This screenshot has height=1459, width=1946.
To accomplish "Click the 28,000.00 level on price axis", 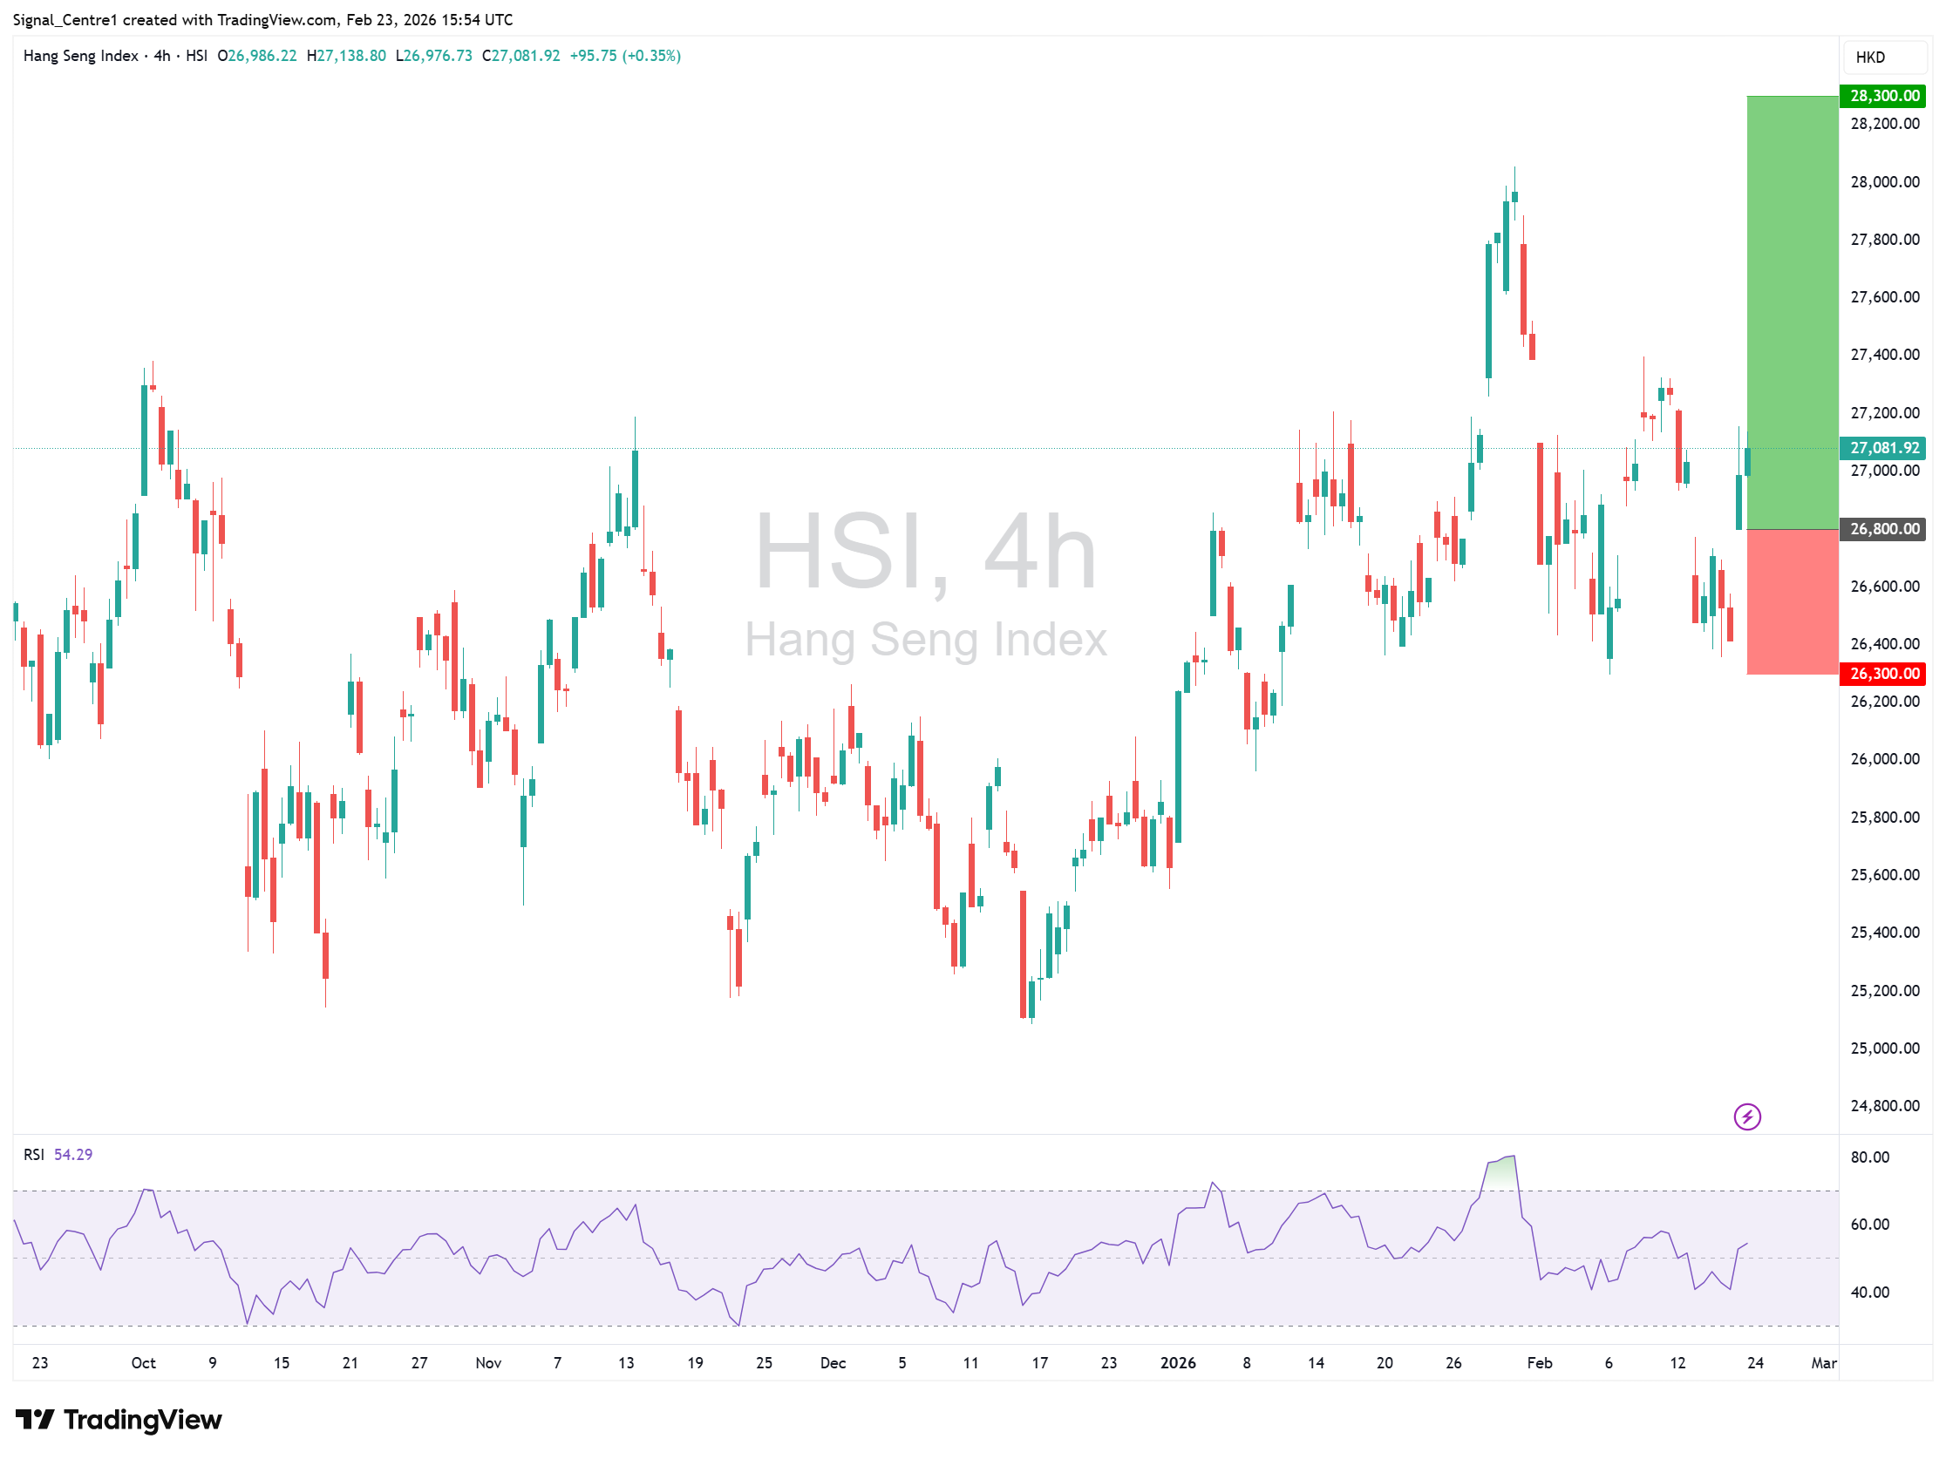I will pyautogui.click(x=1884, y=182).
